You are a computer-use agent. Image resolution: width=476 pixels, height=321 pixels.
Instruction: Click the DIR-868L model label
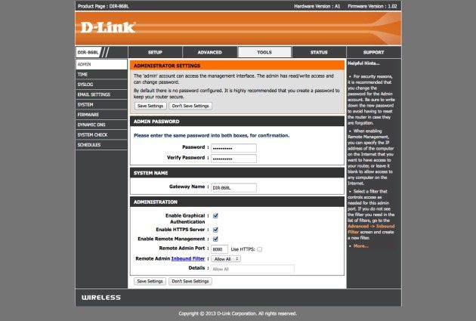tap(88, 52)
